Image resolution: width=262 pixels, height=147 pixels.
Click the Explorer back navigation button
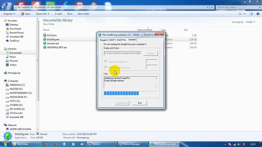click(x=3, y=7)
